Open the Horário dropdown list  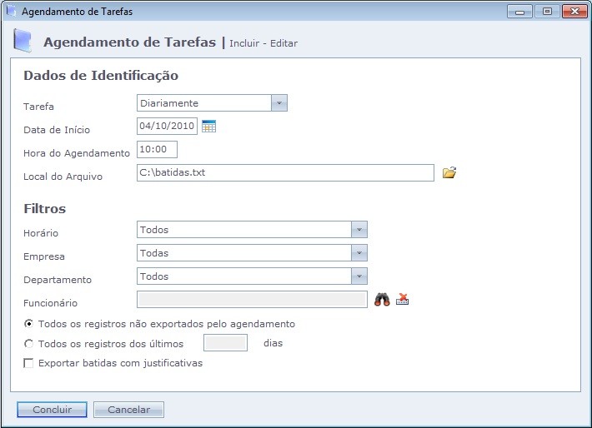coord(359,230)
